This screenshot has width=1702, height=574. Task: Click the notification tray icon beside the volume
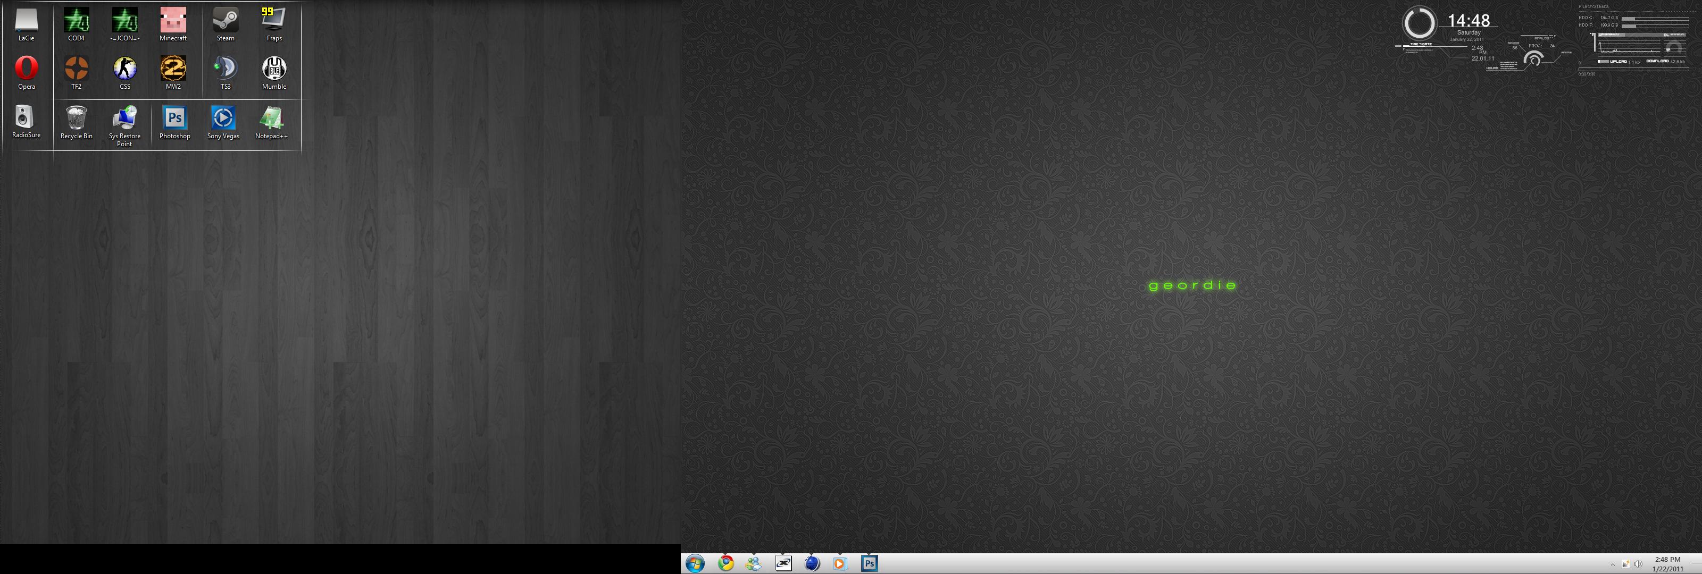(1625, 564)
